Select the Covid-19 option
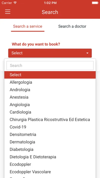The image size is (100, 178). [x=50, y=127]
